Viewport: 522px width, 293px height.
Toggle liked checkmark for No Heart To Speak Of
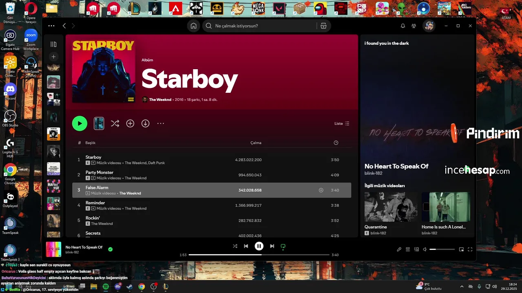111,249
